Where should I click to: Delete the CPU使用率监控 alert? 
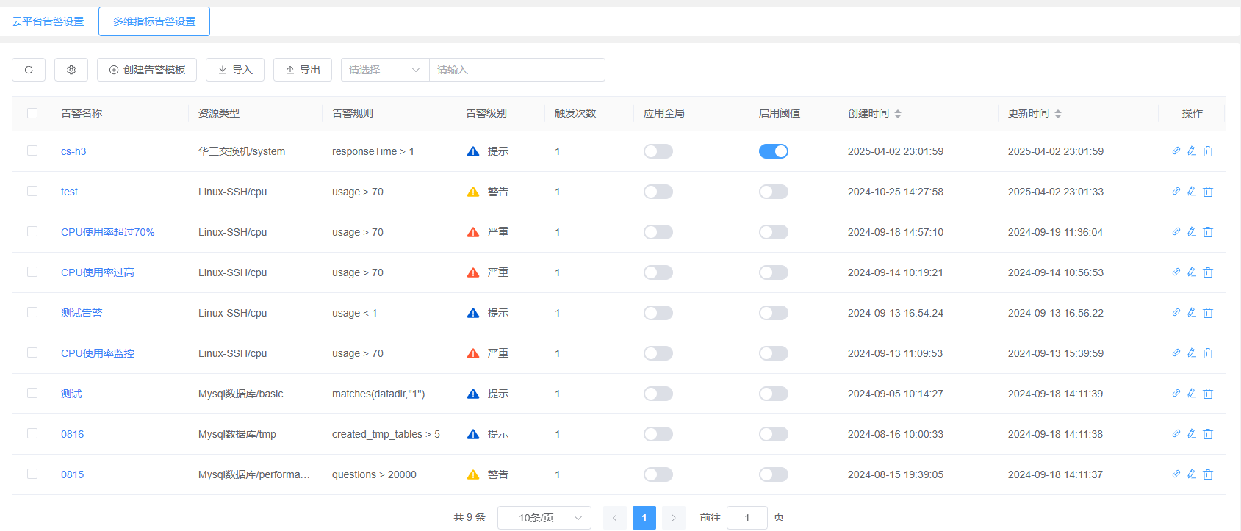[1208, 353]
